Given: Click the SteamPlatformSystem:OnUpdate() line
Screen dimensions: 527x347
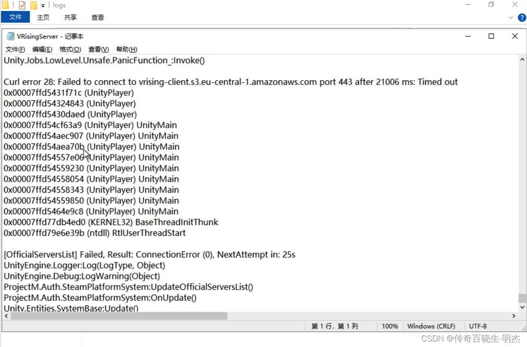Looking at the screenshot, I should click(x=100, y=297).
